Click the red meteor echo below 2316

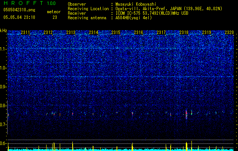132,114
